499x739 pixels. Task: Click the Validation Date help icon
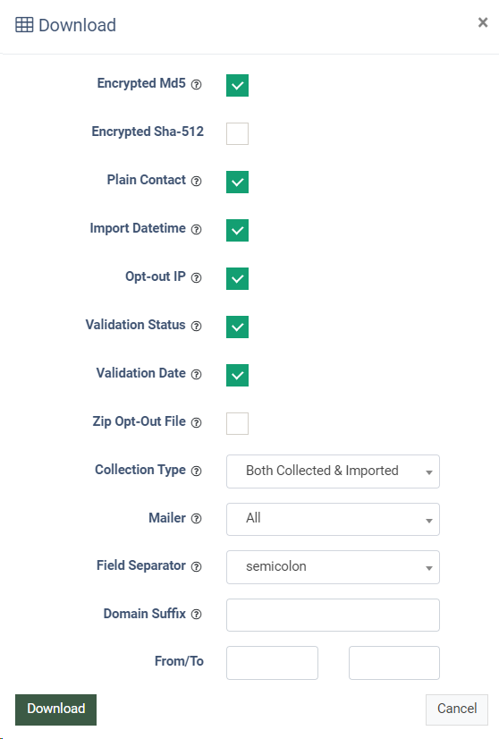[197, 374]
